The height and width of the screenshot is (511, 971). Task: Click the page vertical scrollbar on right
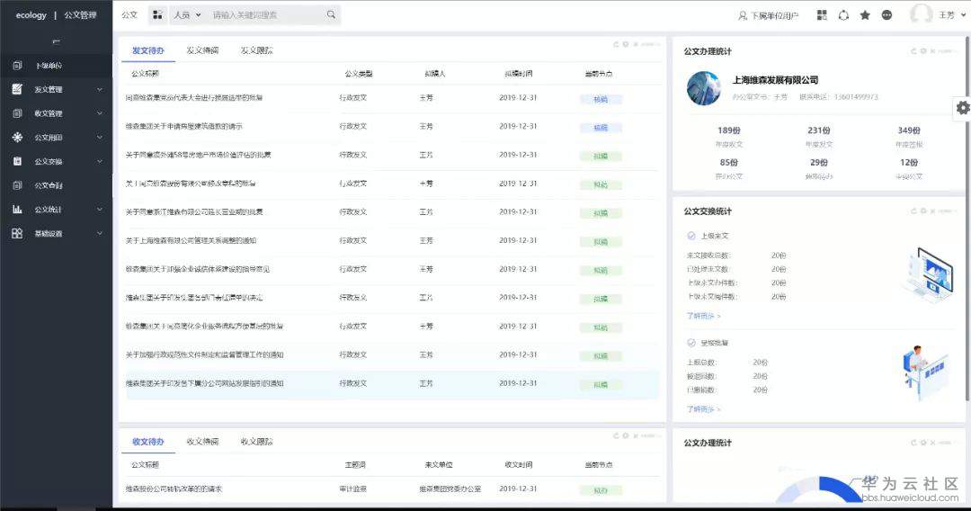click(968, 217)
